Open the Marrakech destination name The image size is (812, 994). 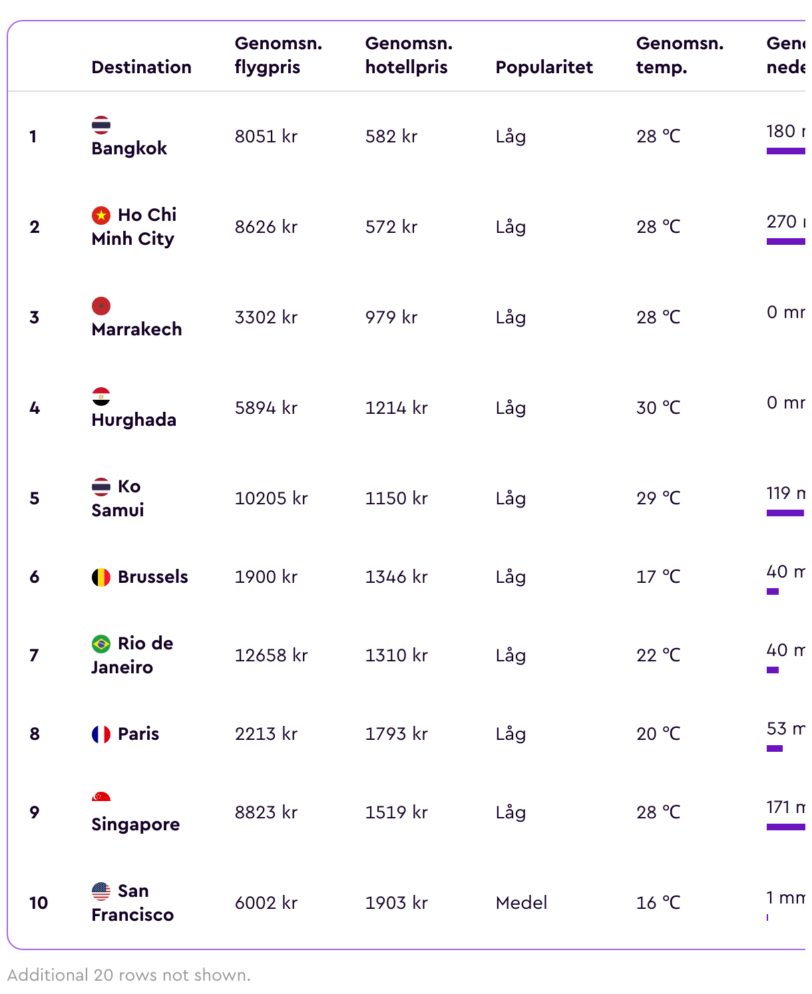click(136, 329)
